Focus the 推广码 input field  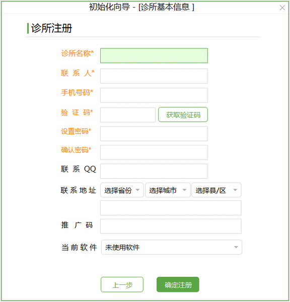[171, 226]
